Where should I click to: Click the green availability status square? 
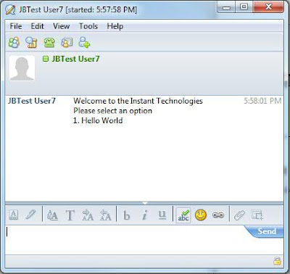(46, 59)
